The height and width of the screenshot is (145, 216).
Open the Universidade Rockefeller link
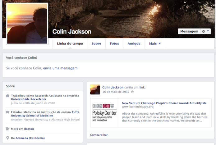(x=29, y=99)
